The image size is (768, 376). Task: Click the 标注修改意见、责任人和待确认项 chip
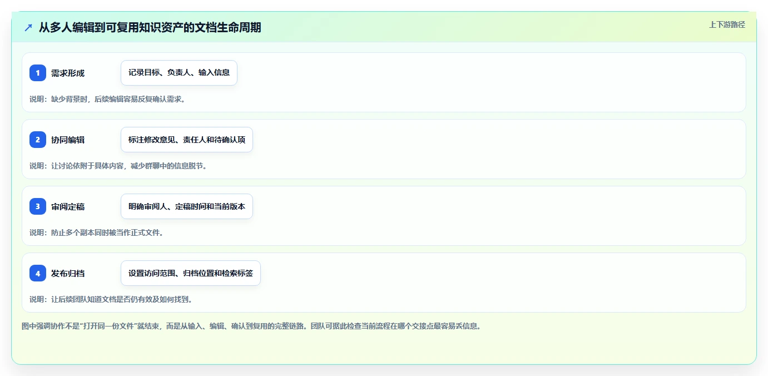187,140
